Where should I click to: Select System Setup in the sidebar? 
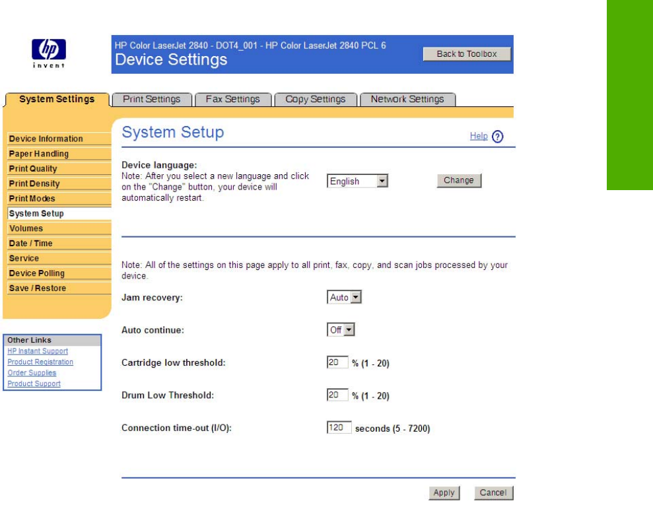59,214
